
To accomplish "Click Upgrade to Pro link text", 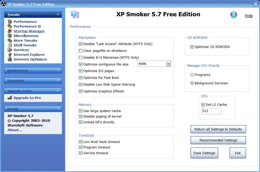I will pos(27,98).
